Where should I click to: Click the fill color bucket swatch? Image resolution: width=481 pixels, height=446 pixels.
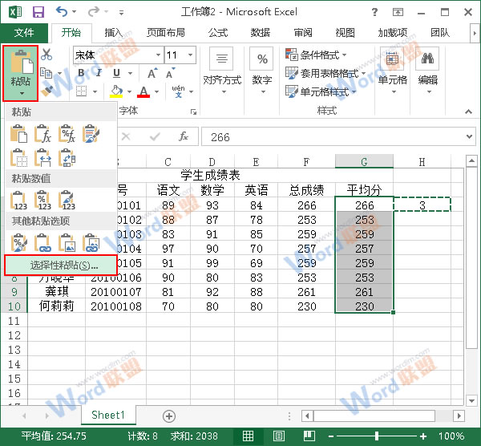click(x=116, y=91)
